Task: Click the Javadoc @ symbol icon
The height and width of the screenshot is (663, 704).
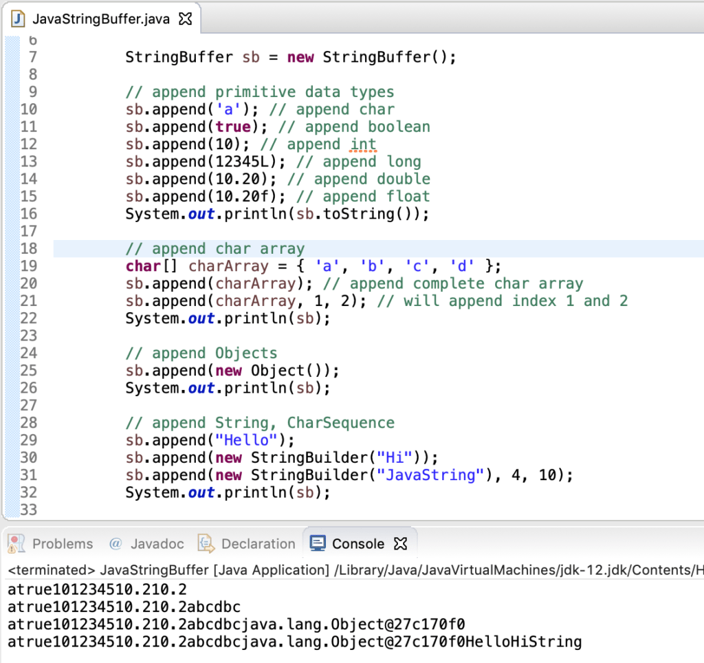Action: pyautogui.click(x=114, y=543)
